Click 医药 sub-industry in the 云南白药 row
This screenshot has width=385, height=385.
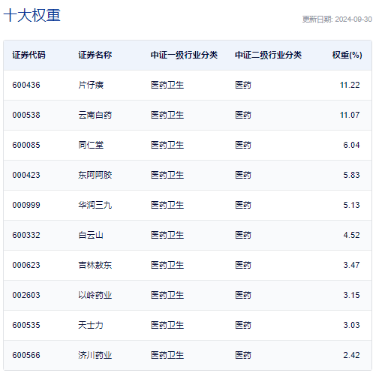[243, 115]
